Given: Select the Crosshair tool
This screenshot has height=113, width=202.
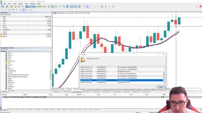Looking at the screenshot, I should click(x=87, y=6).
